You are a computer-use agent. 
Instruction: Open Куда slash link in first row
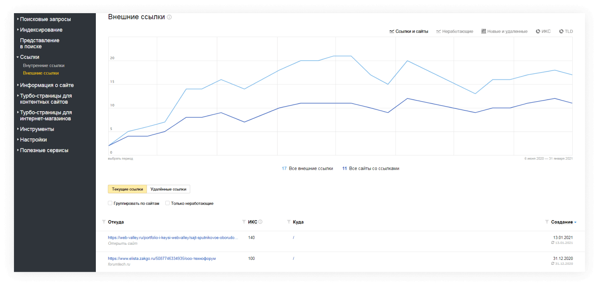point(294,238)
